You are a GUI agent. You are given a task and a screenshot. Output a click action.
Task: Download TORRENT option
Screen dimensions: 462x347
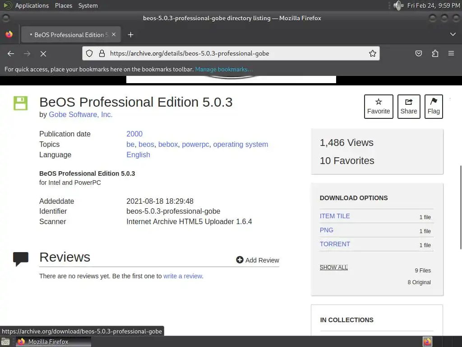pyautogui.click(x=335, y=244)
